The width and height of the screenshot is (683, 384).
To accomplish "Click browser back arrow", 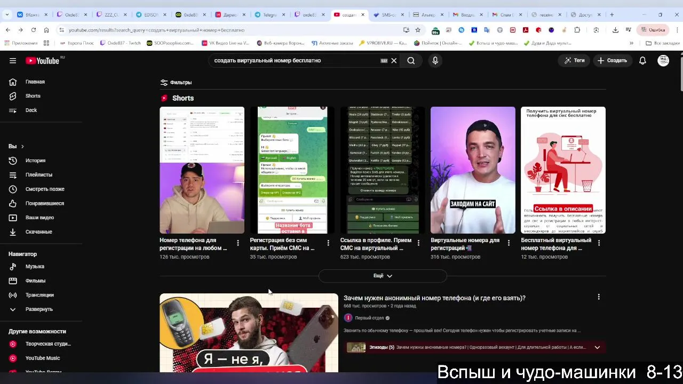I will click(x=7, y=30).
